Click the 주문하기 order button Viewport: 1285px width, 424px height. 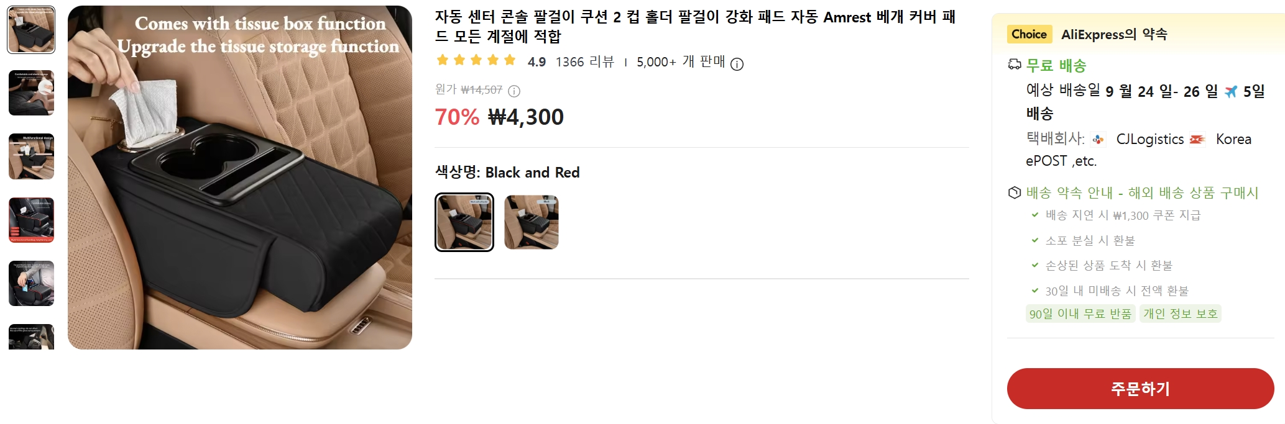point(1140,389)
